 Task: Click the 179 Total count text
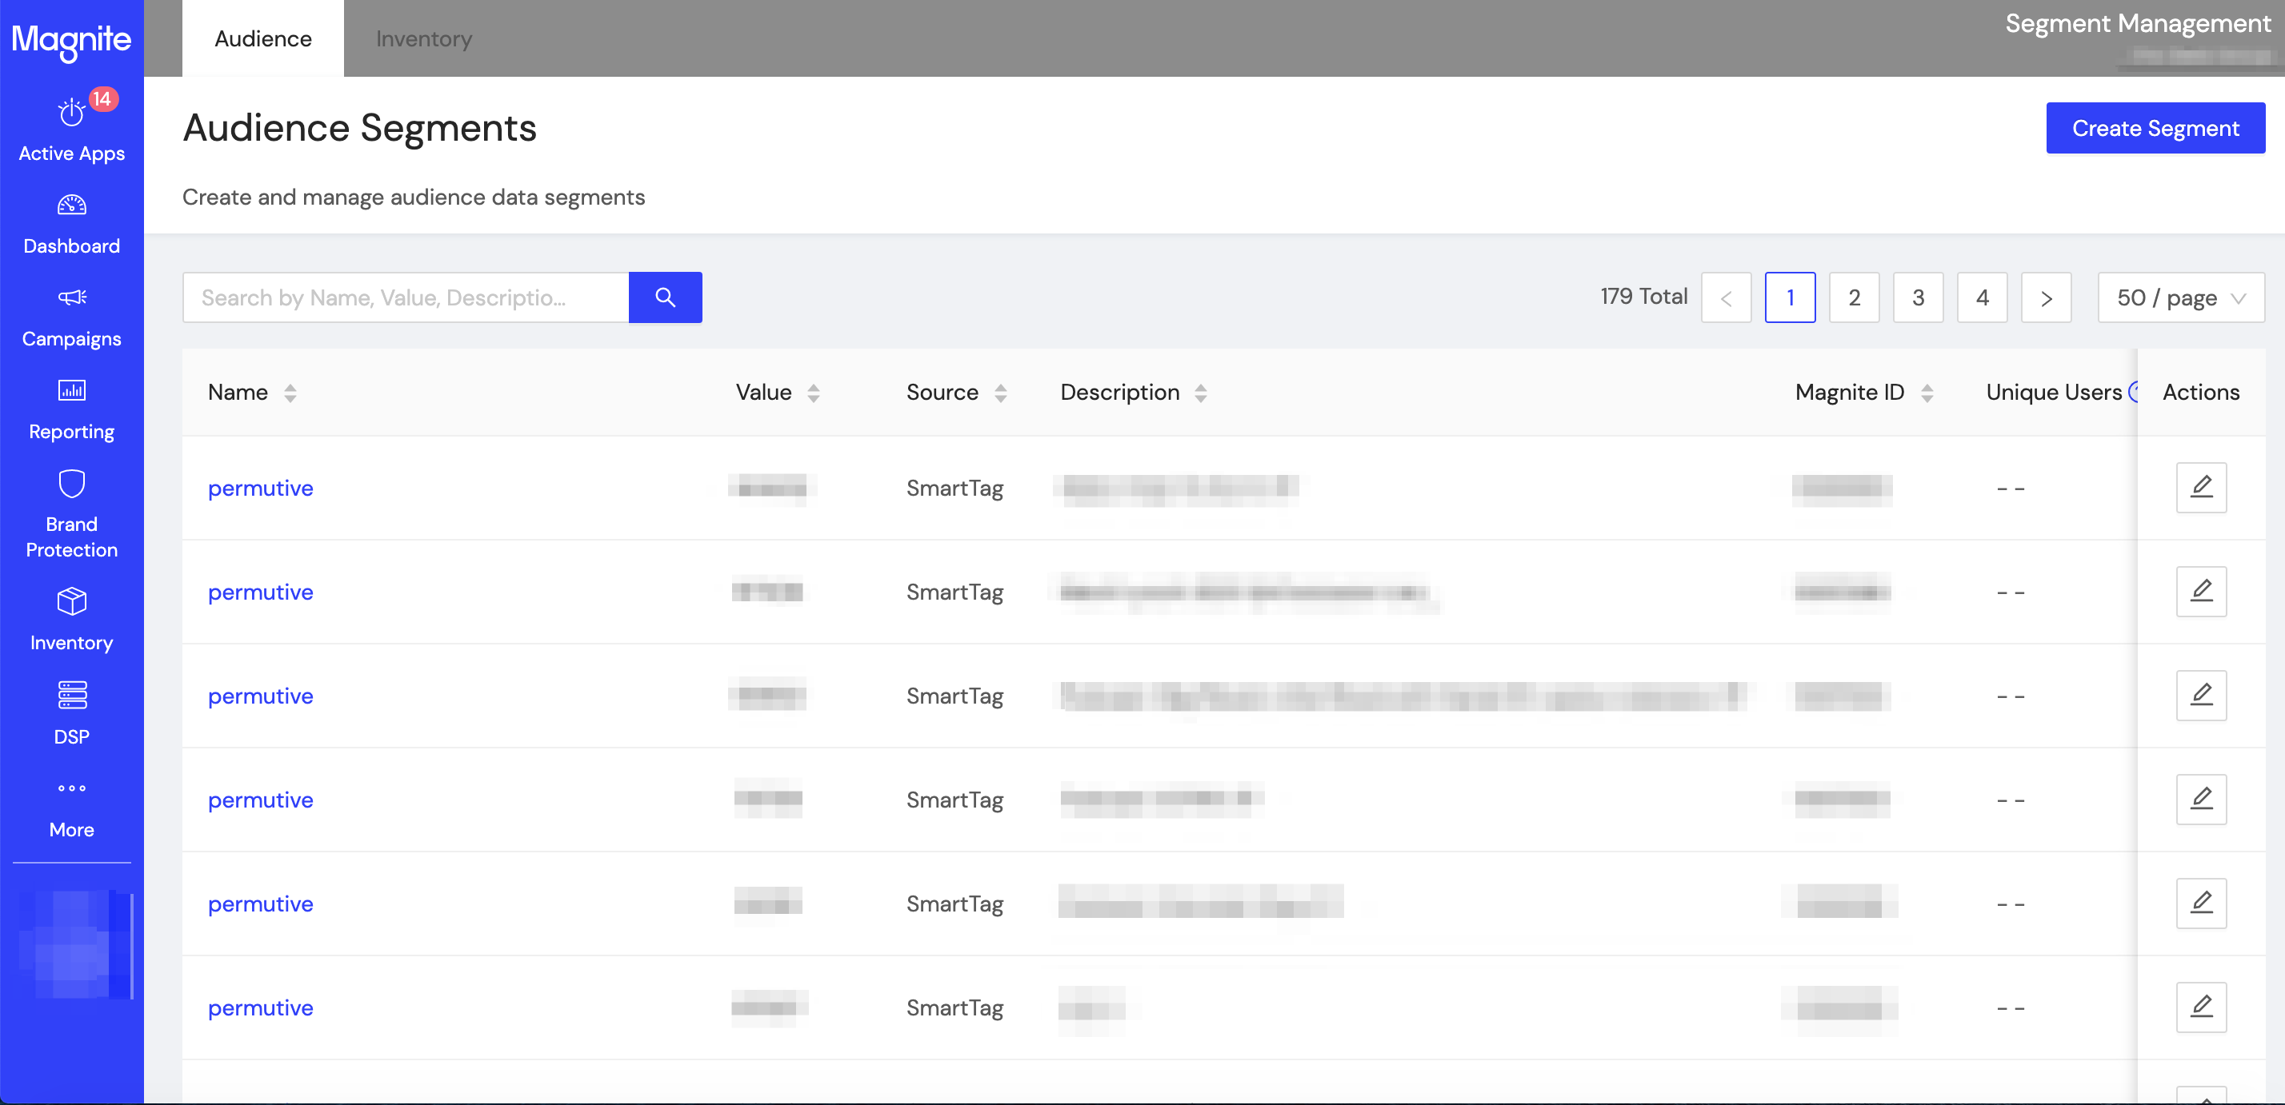(1643, 297)
